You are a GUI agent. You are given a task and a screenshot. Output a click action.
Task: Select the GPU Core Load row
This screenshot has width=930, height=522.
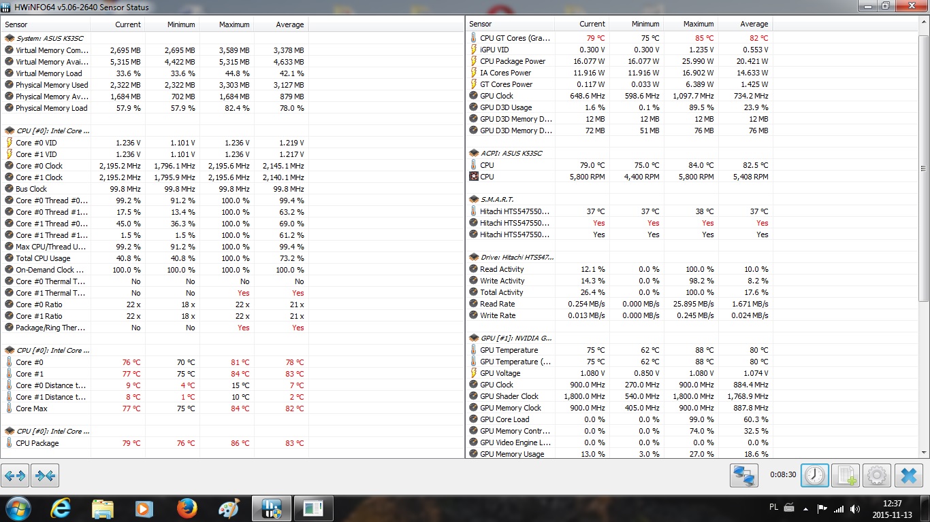[x=620, y=419]
